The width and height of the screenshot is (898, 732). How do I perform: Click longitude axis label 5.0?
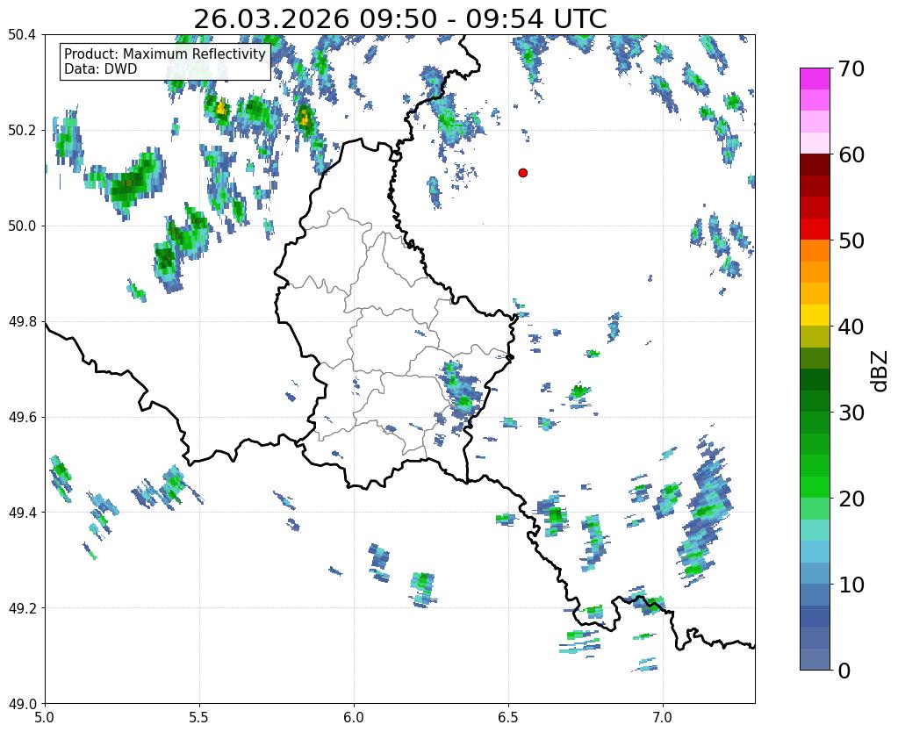coord(45,718)
